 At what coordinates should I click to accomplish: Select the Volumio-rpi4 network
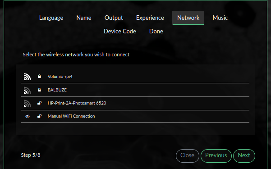(135, 77)
